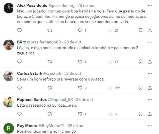
Task: Share Alex Possidonio's tweet
Action: pyautogui.click(x=150, y=30)
